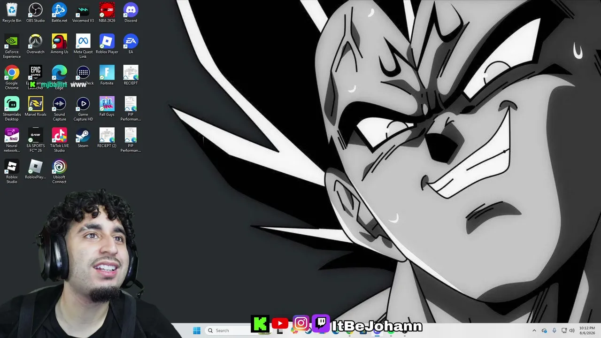Screen dimensions: 601x338
Task: Open the Google Chrome desktop shortcut
Action: [12, 77]
